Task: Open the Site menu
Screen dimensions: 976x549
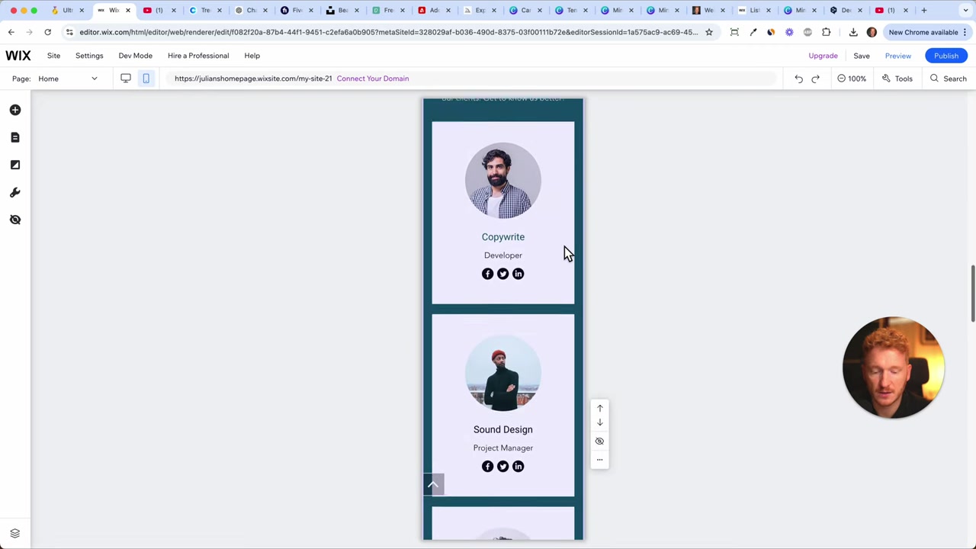Action: [53, 56]
